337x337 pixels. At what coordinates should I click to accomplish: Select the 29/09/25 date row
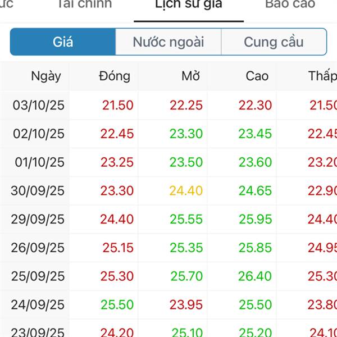pyautogui.click(x=38, y=220)
